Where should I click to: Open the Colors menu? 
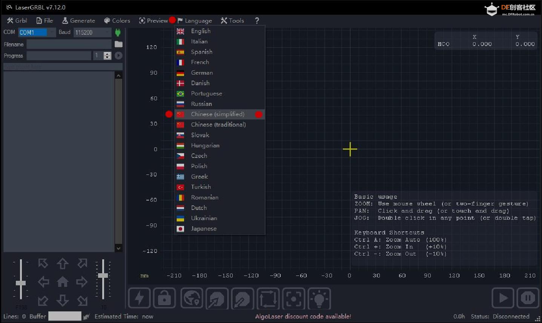coord(117,20)
